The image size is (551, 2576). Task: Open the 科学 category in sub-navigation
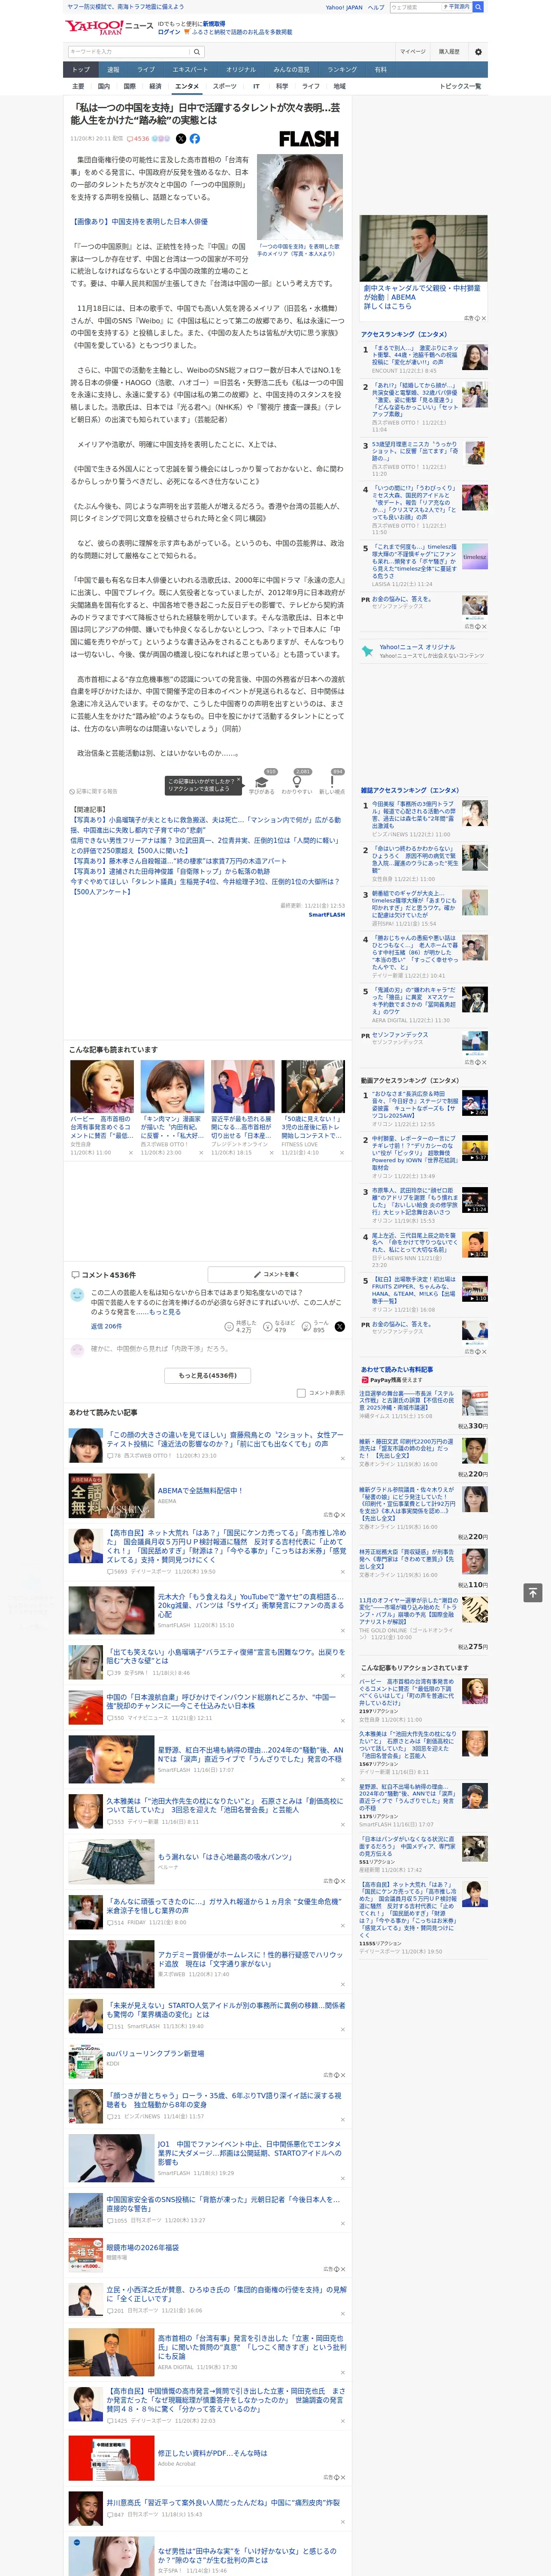[282, 86]
